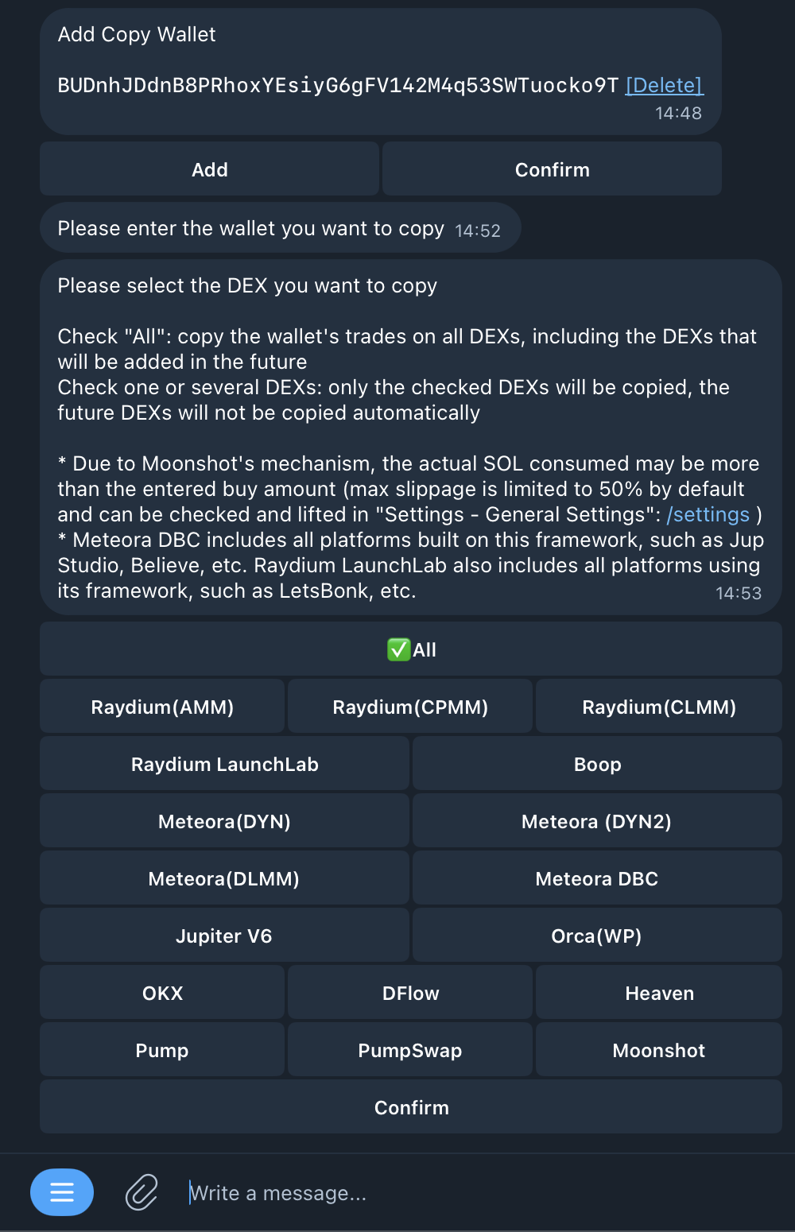Image resolution: width=795 pixels, height=1232 pixels.
Task: Choose the Meteora(DLMM) option
Action: coord(224,878)
